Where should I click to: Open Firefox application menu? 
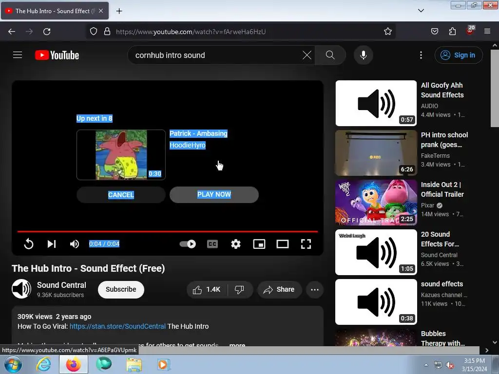coord(487,32)
